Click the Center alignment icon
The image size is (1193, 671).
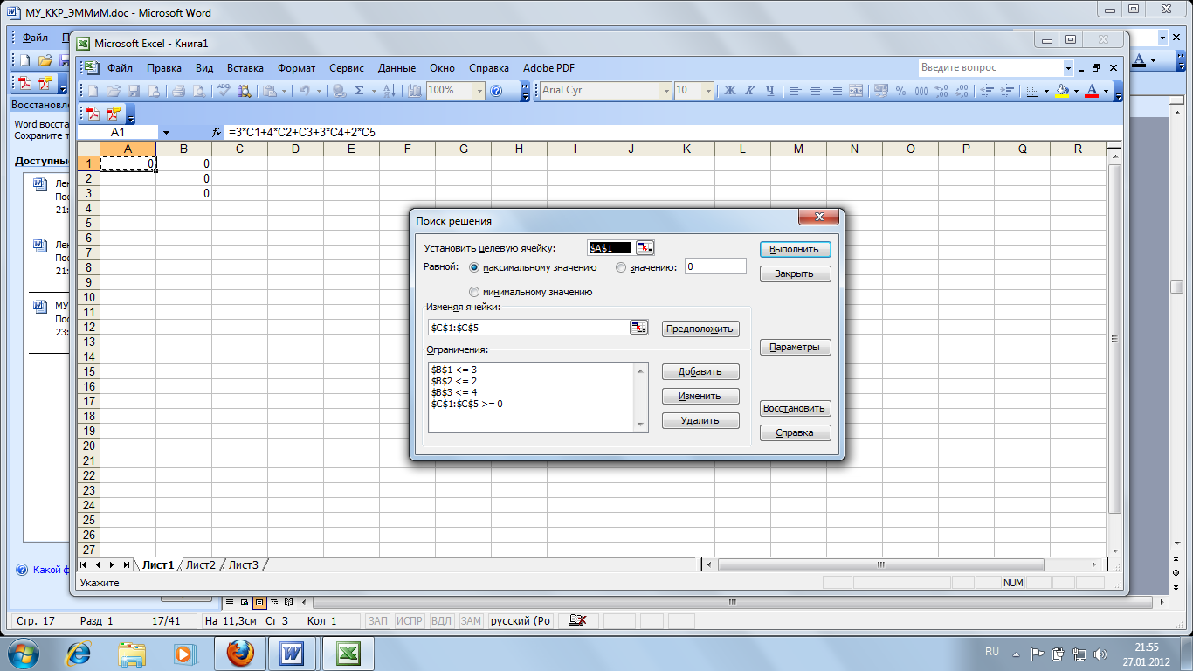coord(816,90)
